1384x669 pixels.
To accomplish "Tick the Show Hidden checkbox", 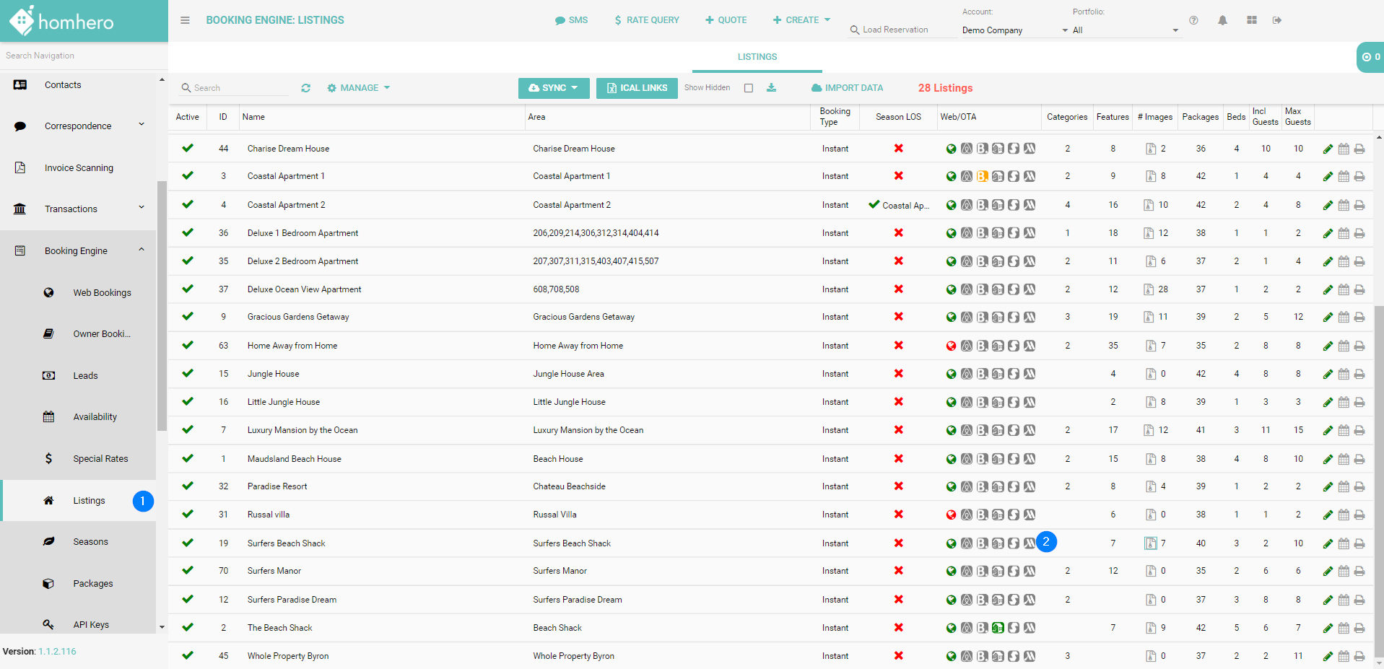I will pos(749,88).
